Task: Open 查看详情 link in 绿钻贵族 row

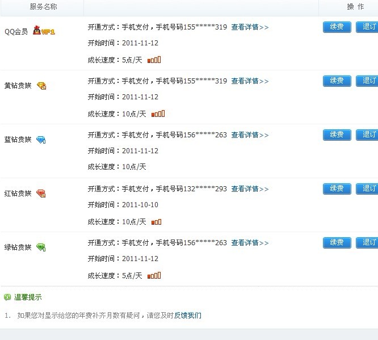Action: [250, 243]
